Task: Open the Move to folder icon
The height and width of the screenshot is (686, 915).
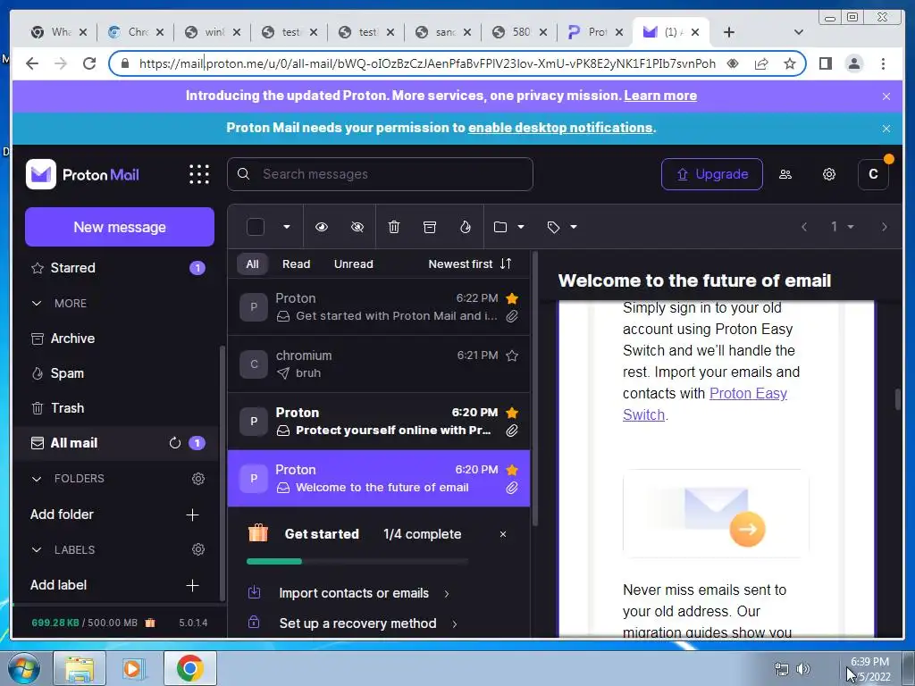Action: [500, 227]
